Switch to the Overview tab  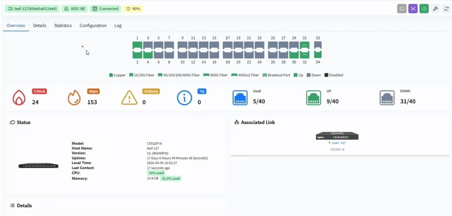16,25
